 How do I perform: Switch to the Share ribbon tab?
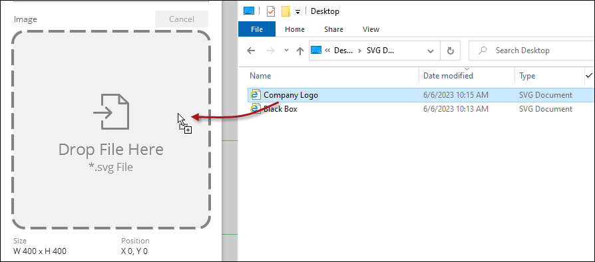point(333,29)
